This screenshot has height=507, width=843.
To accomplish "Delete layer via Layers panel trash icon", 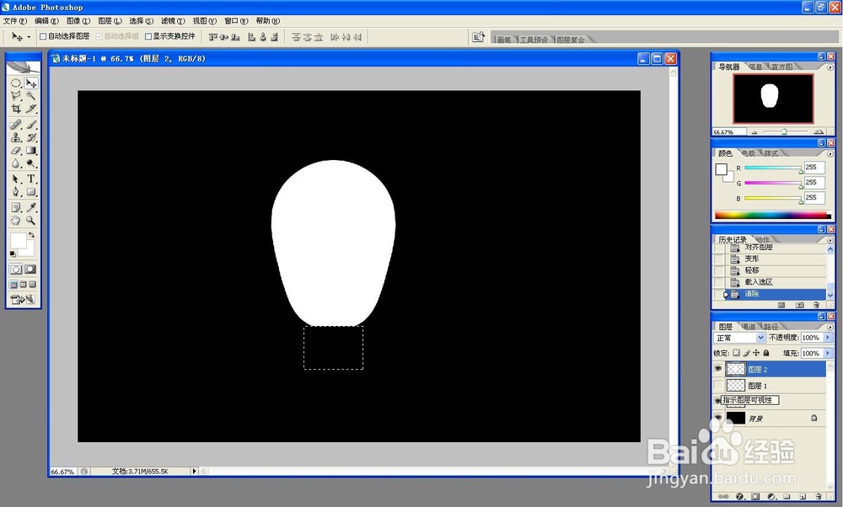I will pyautogui.click(x=819, y=496).
